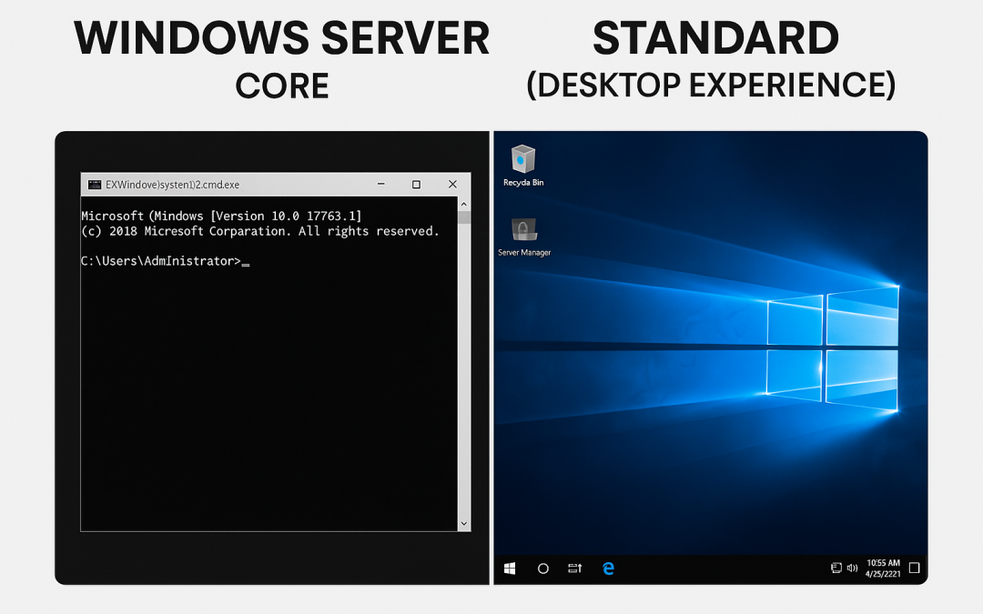Click the clock showing 10:55 AM
Viewport: 983px width, 614px height.
pyautogui.click(x=883, y=563)
